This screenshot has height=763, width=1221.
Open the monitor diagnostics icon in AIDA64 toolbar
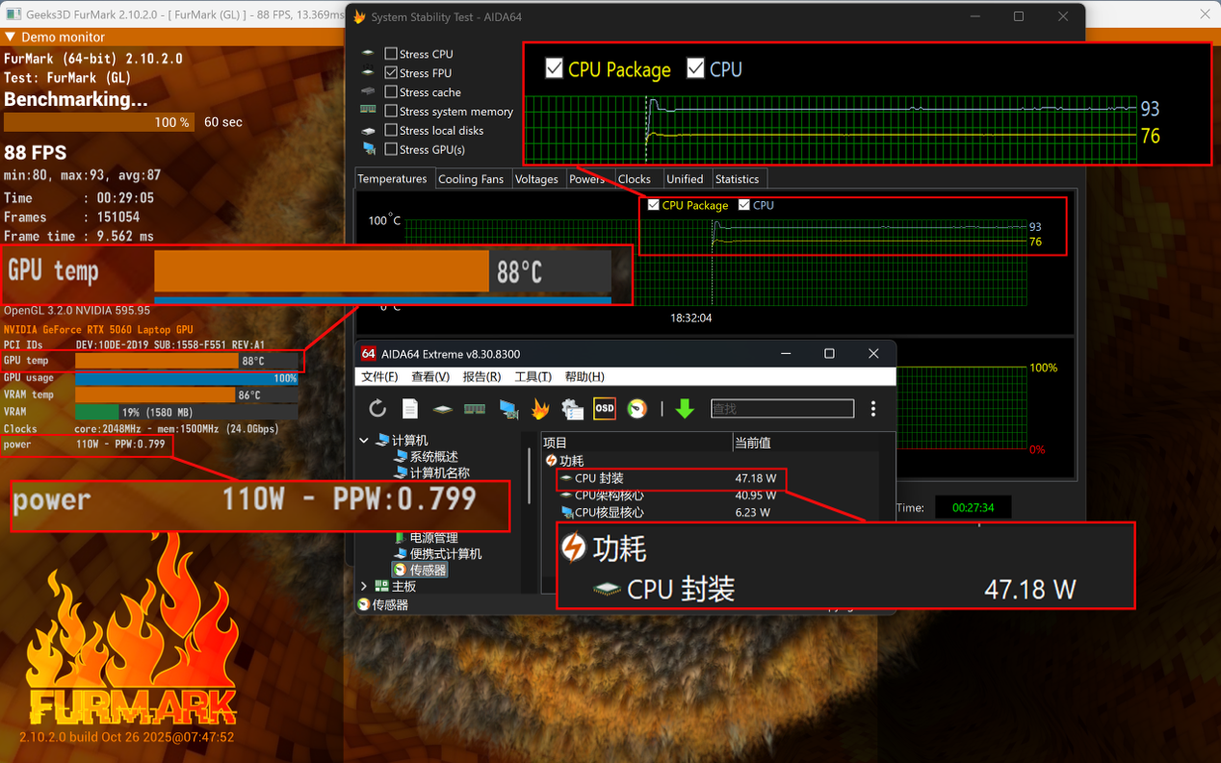tap(508, 409)
